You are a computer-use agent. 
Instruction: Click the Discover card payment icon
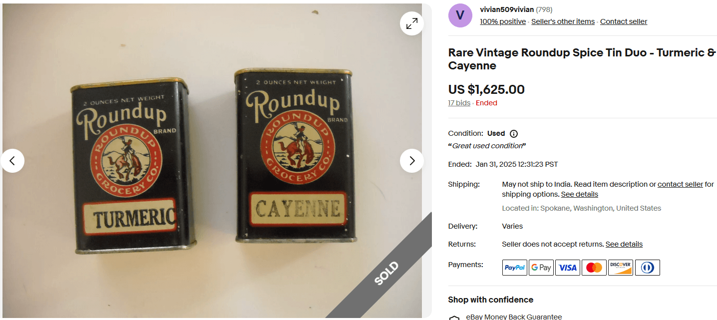pyautogui.click(x=620, y=267)
